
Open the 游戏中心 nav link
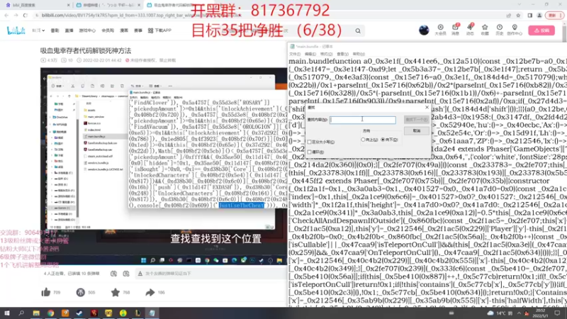87,30
